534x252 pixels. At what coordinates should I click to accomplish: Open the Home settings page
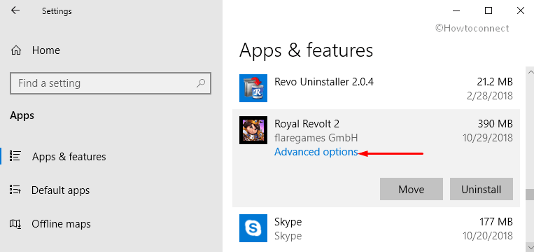tap(46, 50)
